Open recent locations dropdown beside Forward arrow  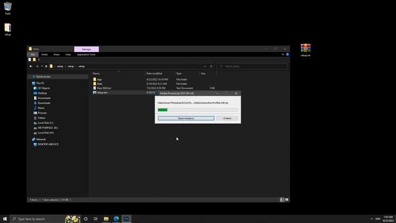(x=41, y=66)
